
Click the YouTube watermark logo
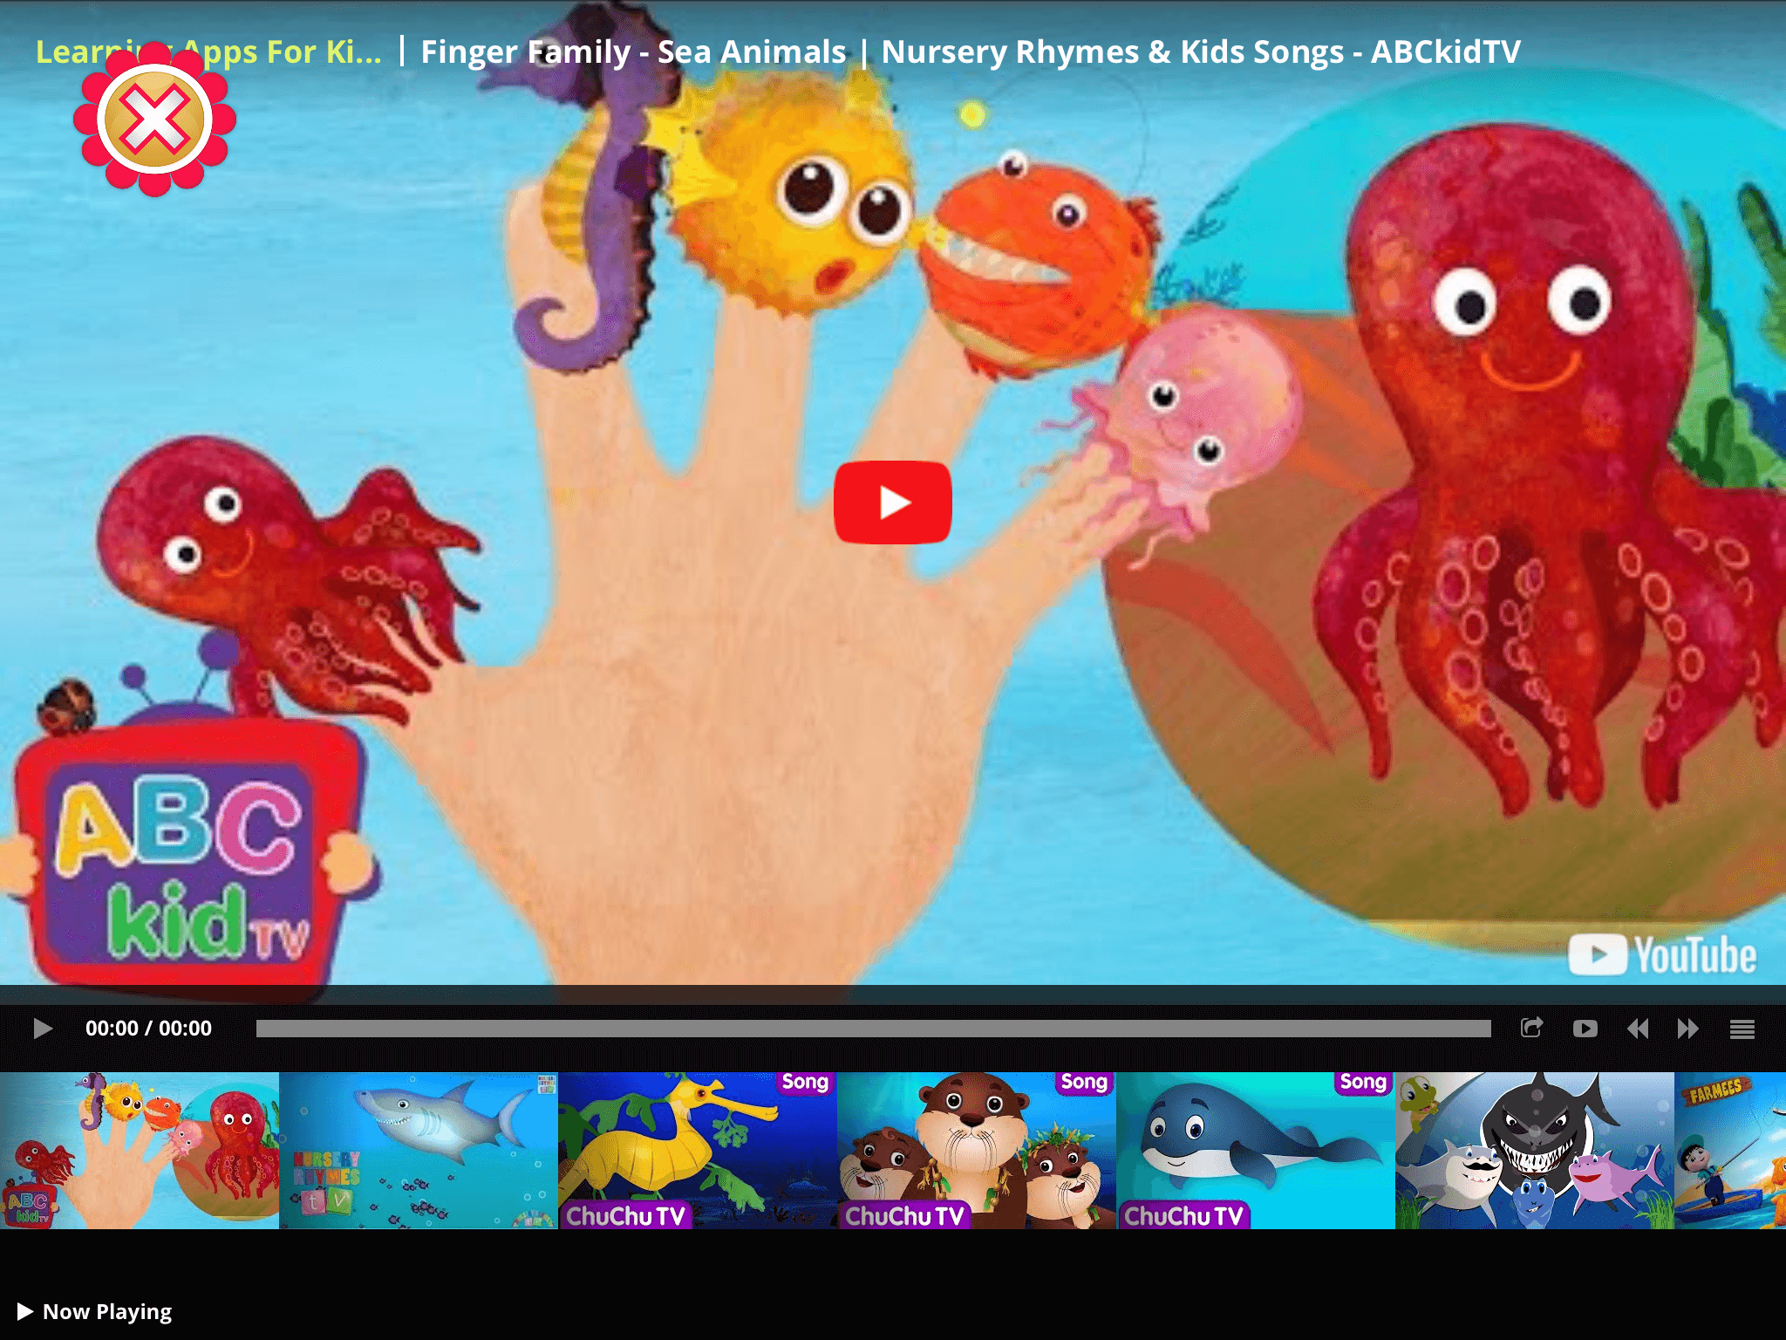1662,954
